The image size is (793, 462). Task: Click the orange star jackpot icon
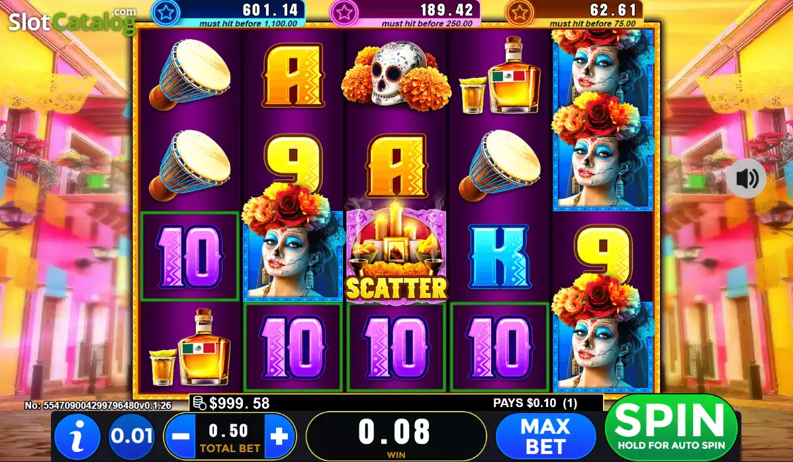click(520, 13)
